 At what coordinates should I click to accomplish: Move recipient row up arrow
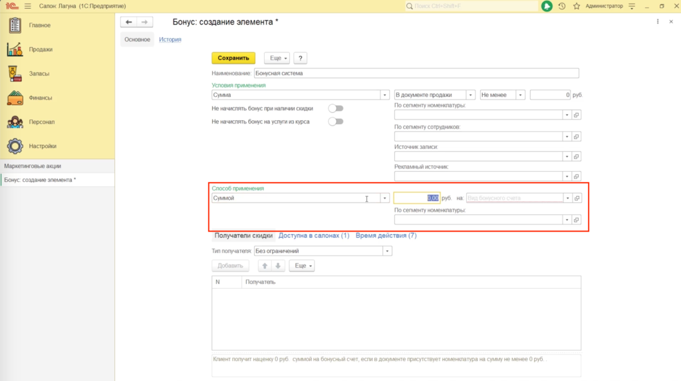tap(265, 266)
